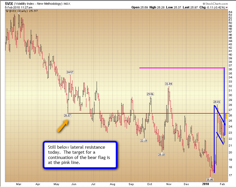Click the 28.01 peak label
This screenshot has height=187, width=236.
coord(217,102)
